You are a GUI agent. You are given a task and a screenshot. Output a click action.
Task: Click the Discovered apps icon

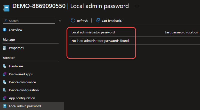(4, 74)
